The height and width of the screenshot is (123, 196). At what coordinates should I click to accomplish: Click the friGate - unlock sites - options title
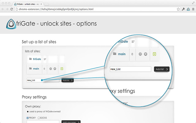pyautogui.click(x=56, y=24)
